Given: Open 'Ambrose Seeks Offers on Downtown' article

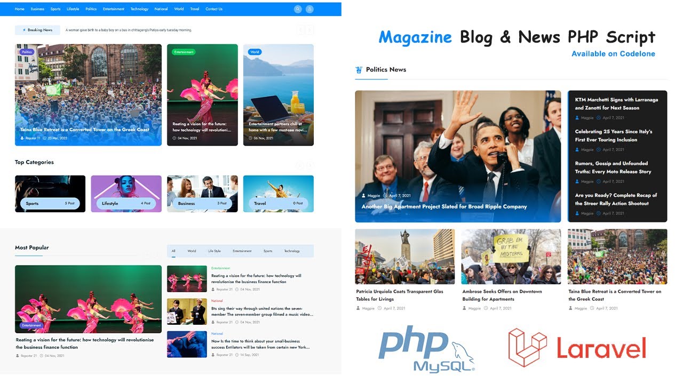Looking at the screenshot, I should 502,295.
